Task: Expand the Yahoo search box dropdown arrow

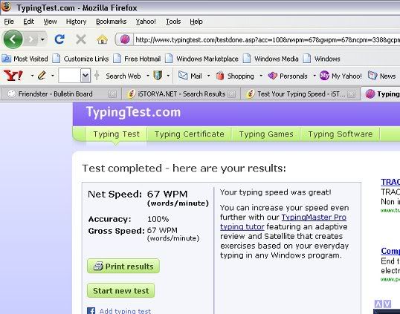Action: pos(86,76)
